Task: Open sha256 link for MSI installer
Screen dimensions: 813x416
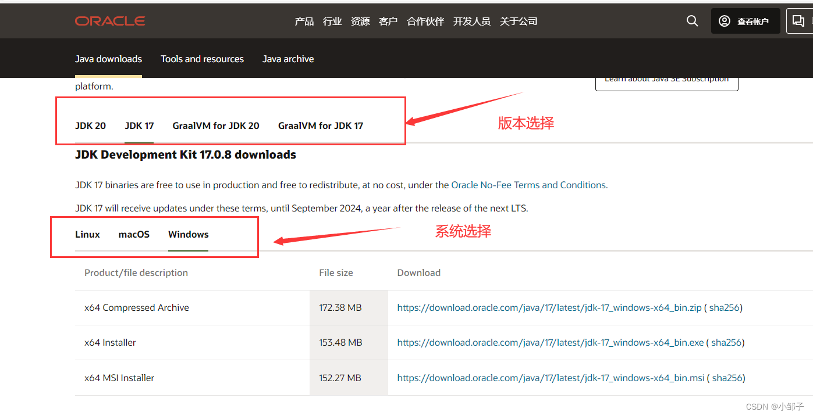Action: [727, 378]
